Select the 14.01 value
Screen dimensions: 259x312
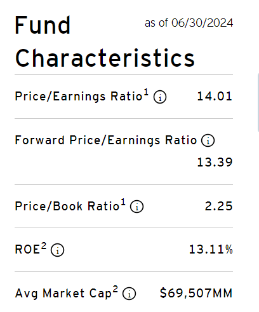215,97
